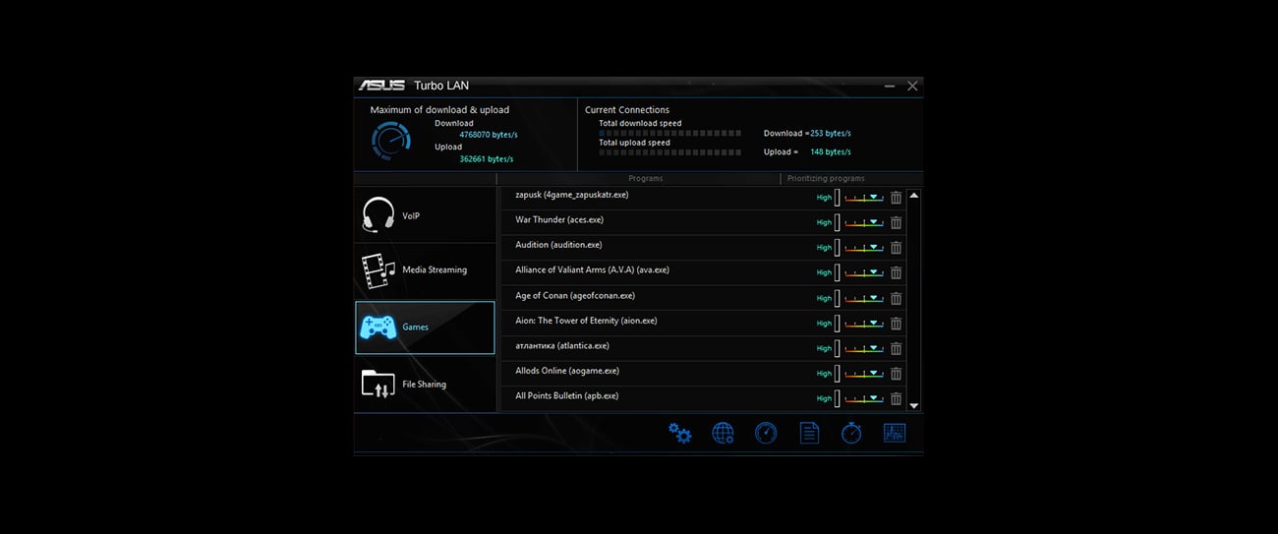The width and height of the screenshot is (1278, 534).
Task: Close the Turbo LAN window
Action: tap(912, 87)
